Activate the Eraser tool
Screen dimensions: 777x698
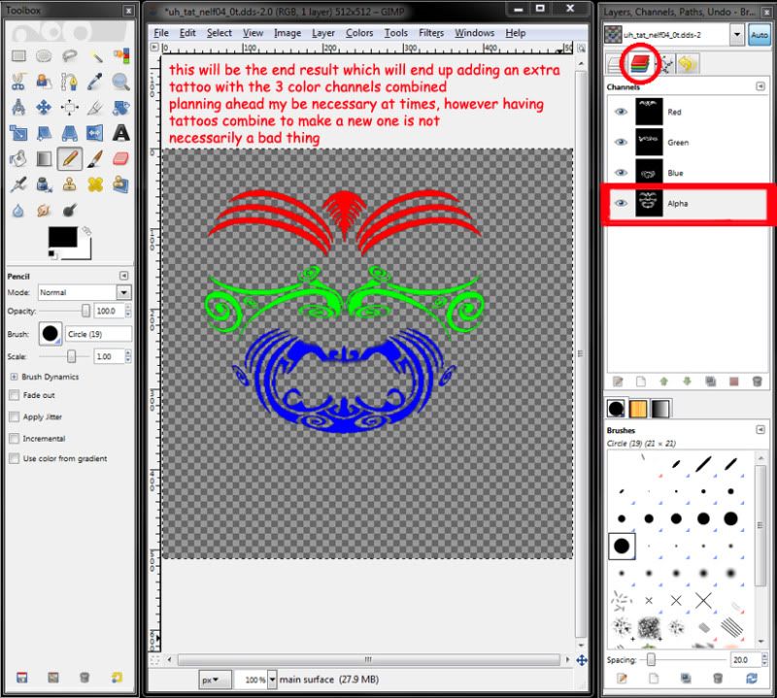[120, 158]
